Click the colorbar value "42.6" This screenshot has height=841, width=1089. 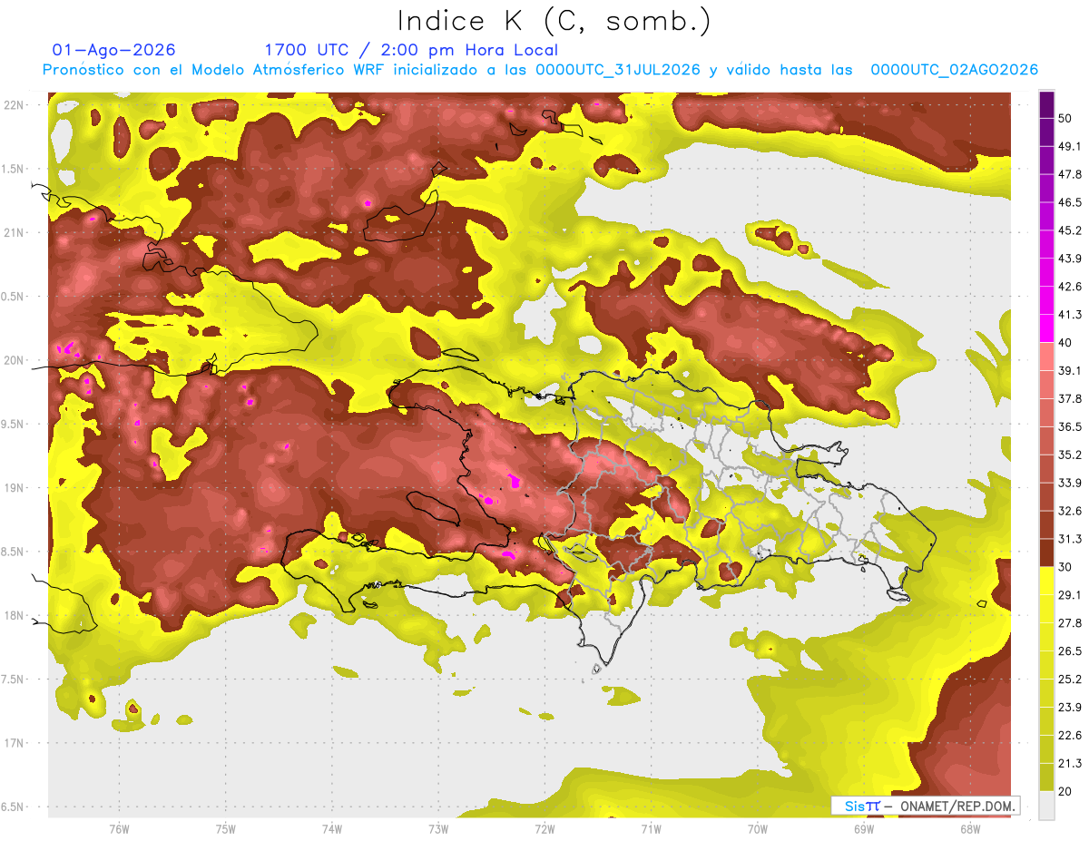pyautogui.click(x=1070, y=287)
